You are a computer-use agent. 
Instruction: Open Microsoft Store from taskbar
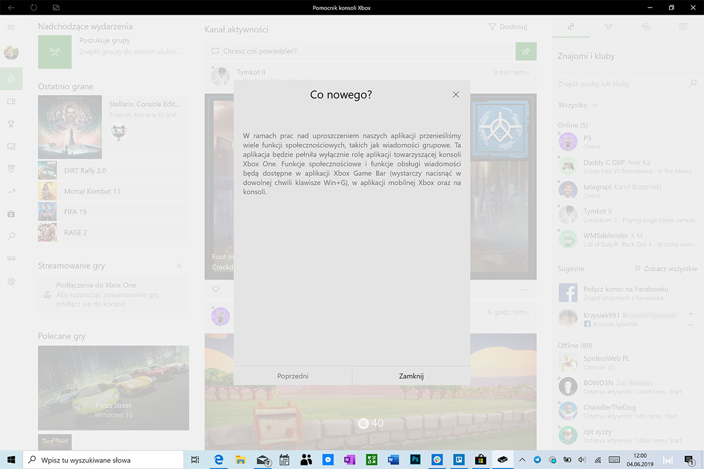[x=480, y=460]
